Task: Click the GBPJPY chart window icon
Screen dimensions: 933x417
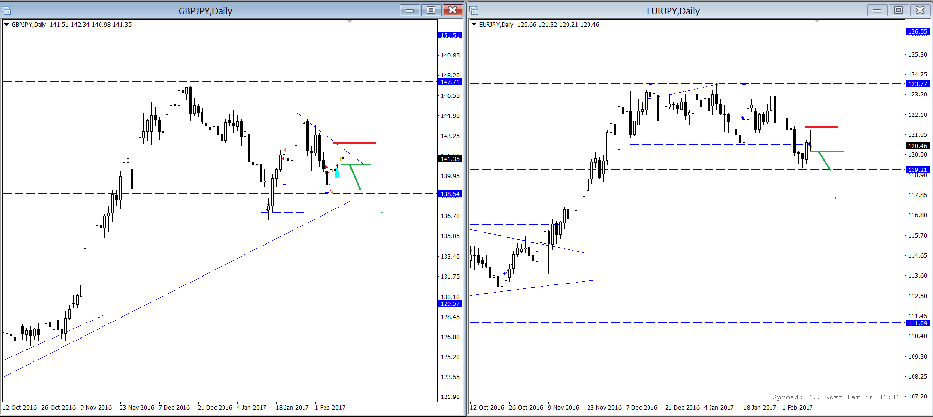Action: tap(7, 10)
